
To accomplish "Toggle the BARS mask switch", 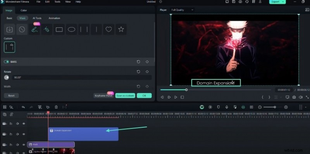I will [x=6, y=62].
